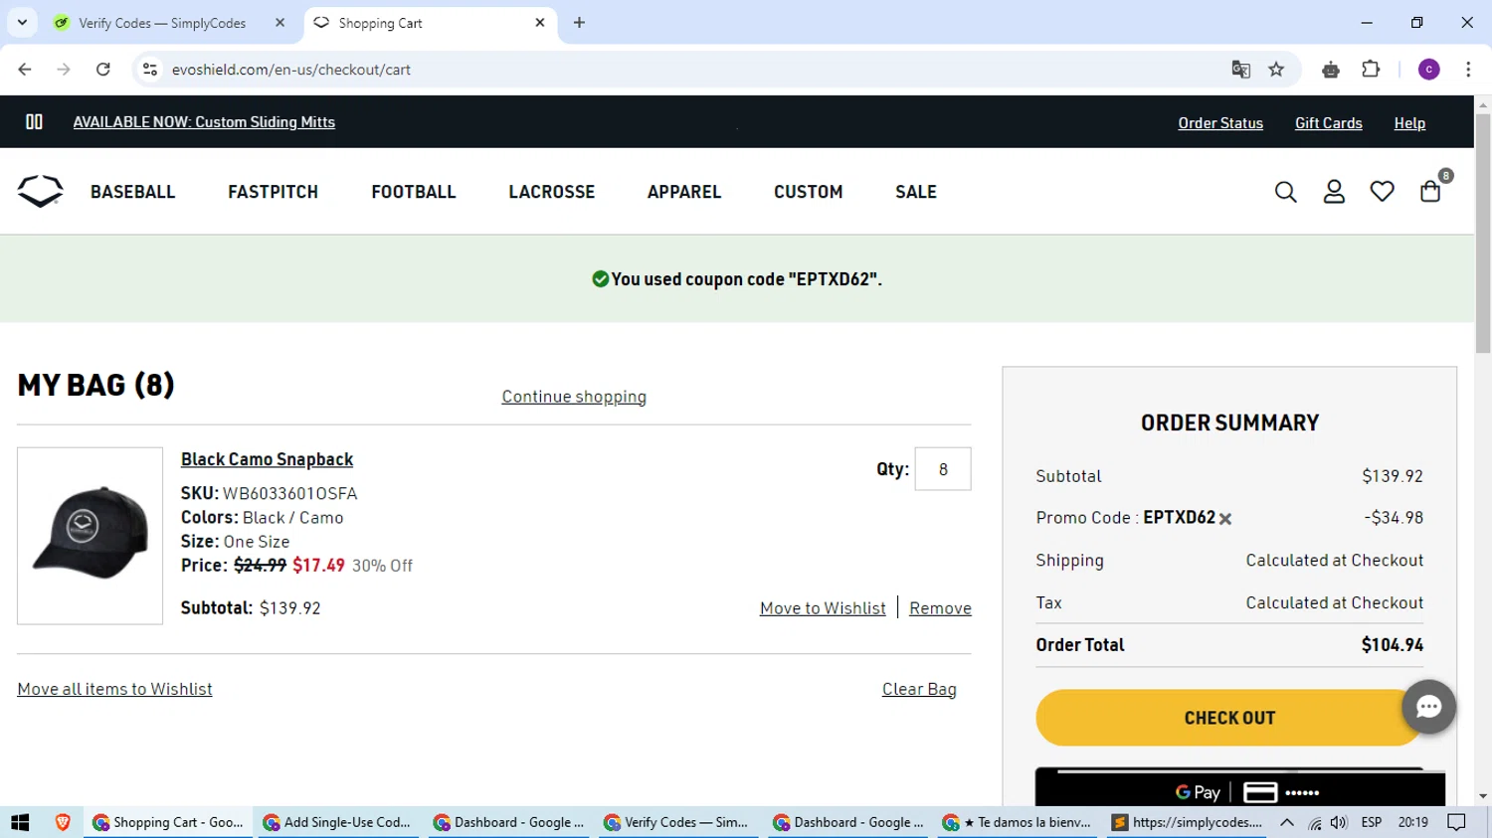Click the Custom Sliding Mitts announcement link

(204, 122)
